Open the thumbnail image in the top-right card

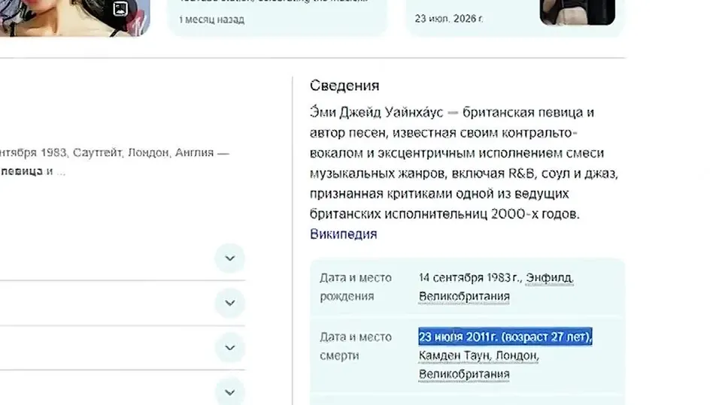(578, 12)
